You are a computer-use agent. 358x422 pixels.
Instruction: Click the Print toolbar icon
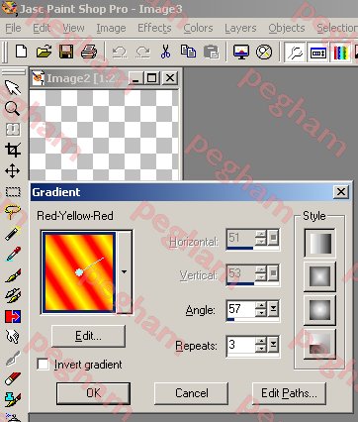tap(89, 52)
